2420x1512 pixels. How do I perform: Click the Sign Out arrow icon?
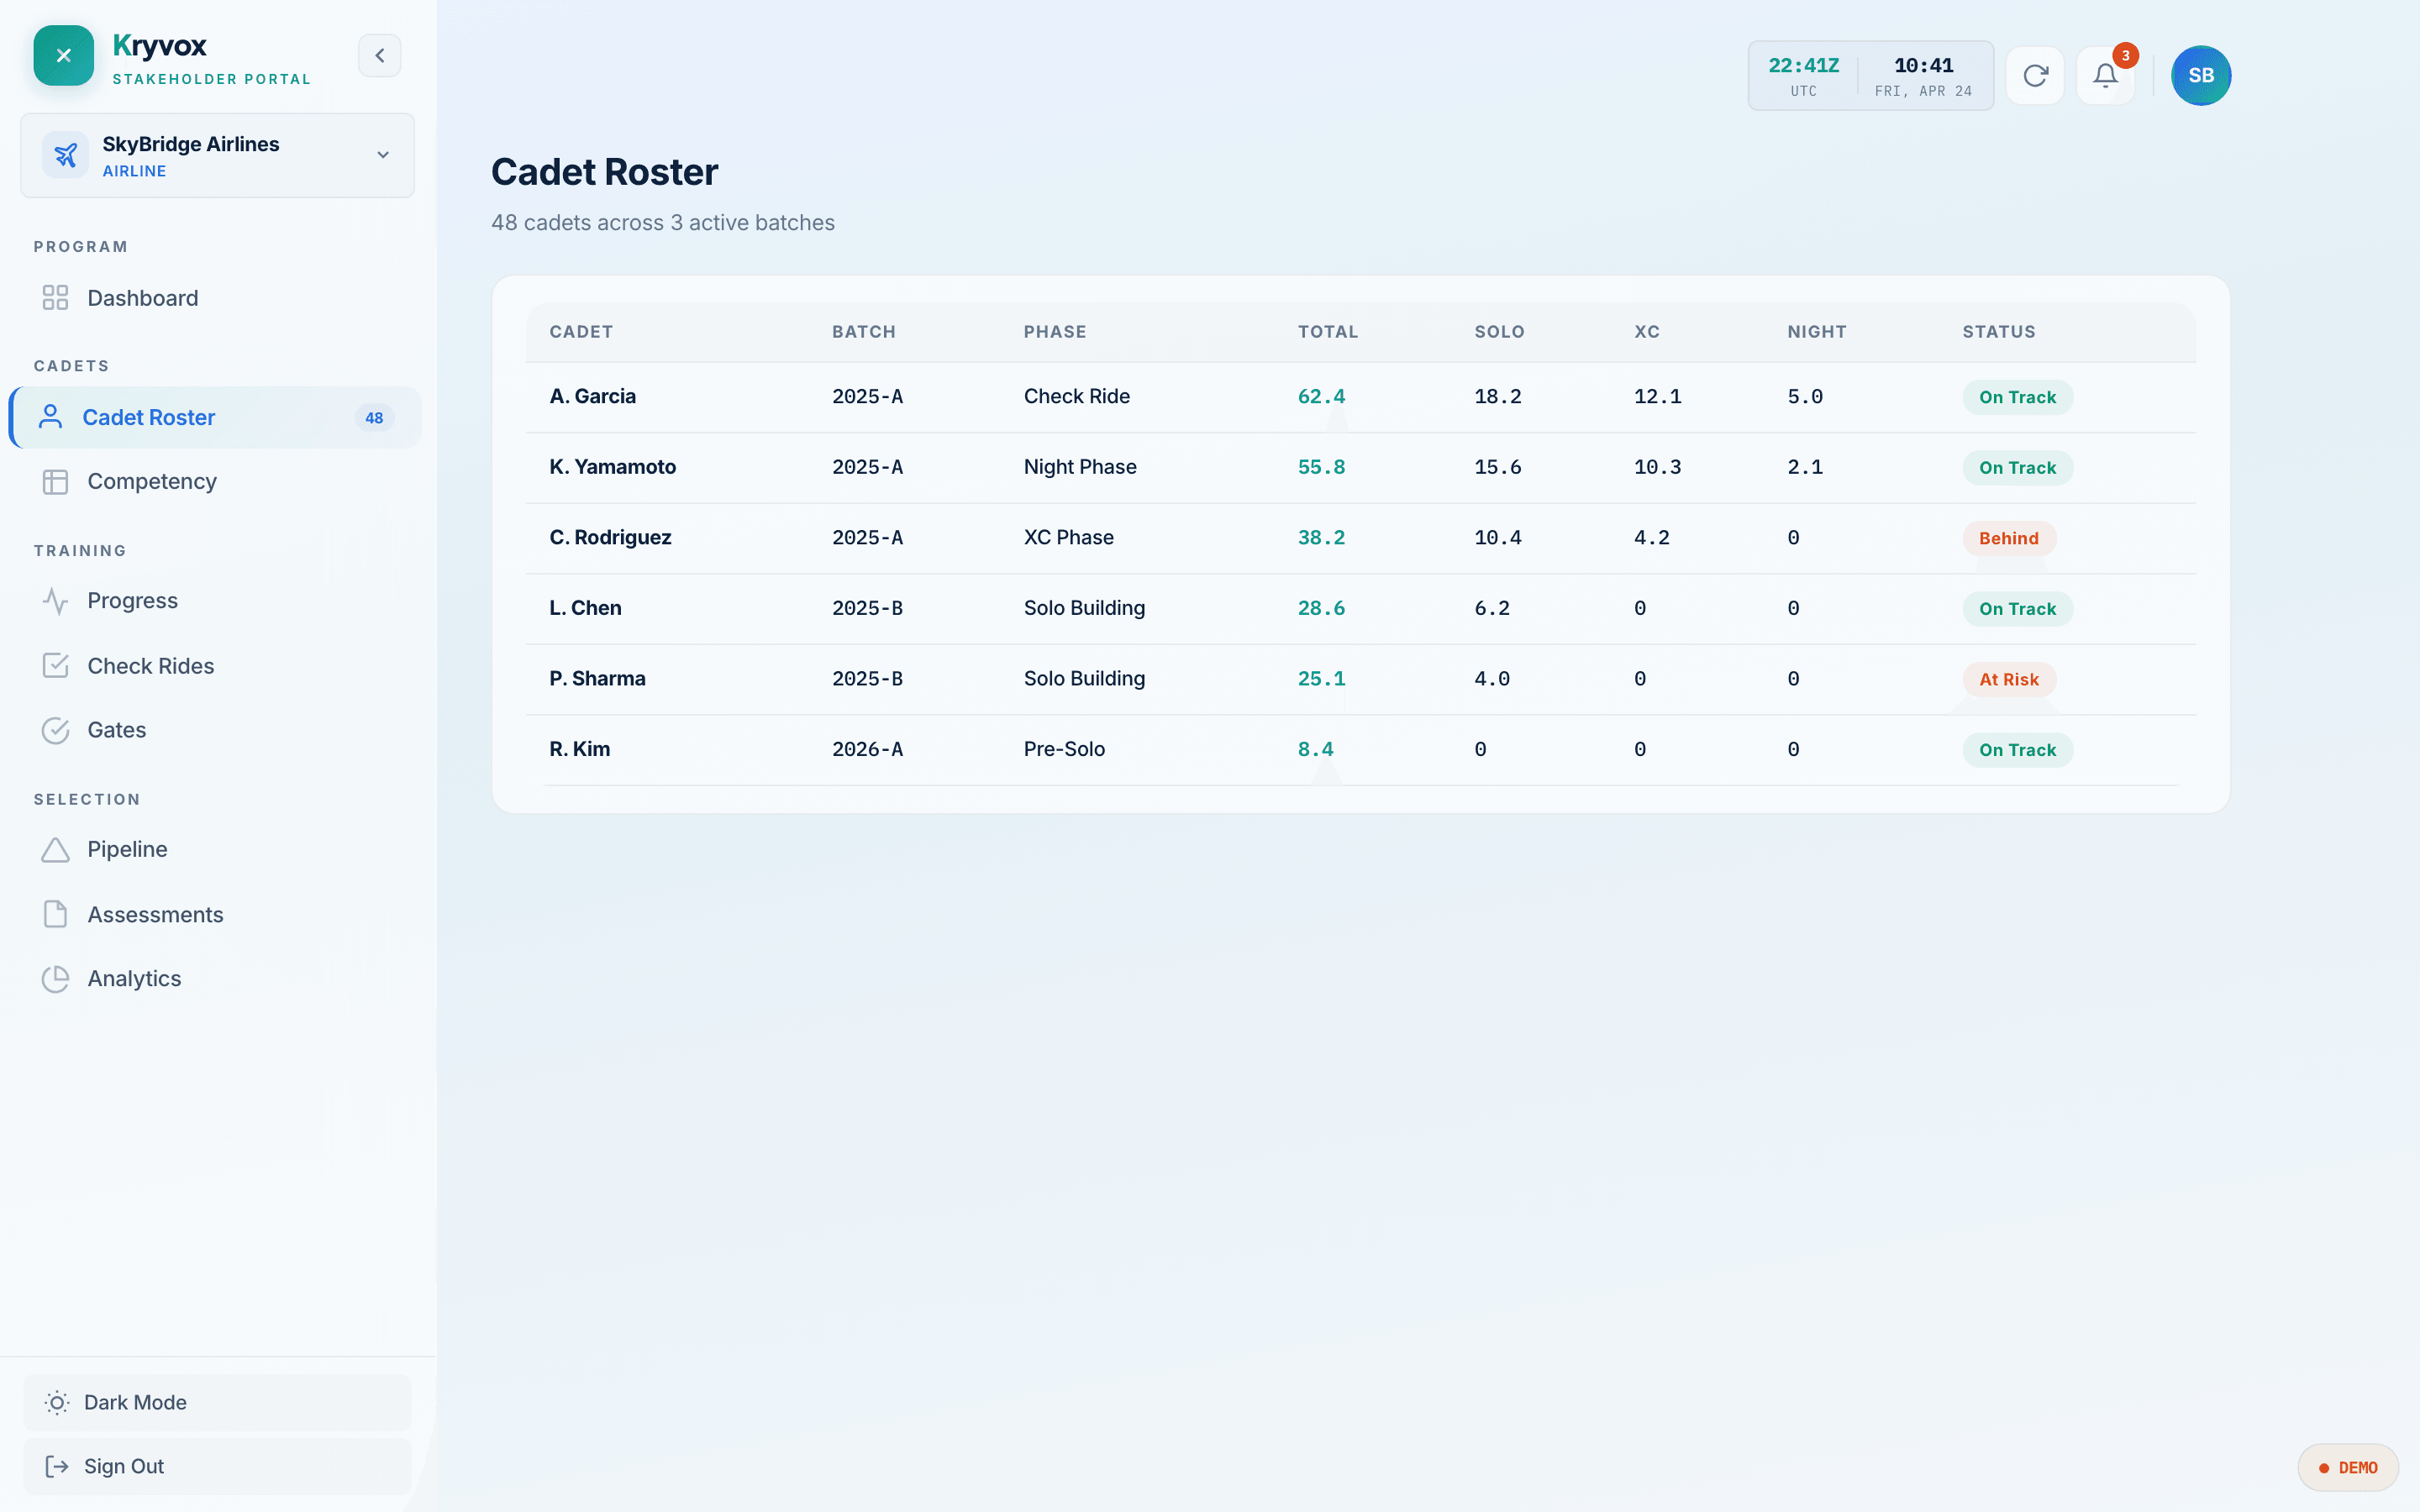click(58, 1466)
